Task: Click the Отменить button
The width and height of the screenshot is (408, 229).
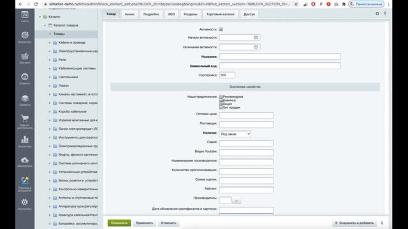Action: pos(168,223)
